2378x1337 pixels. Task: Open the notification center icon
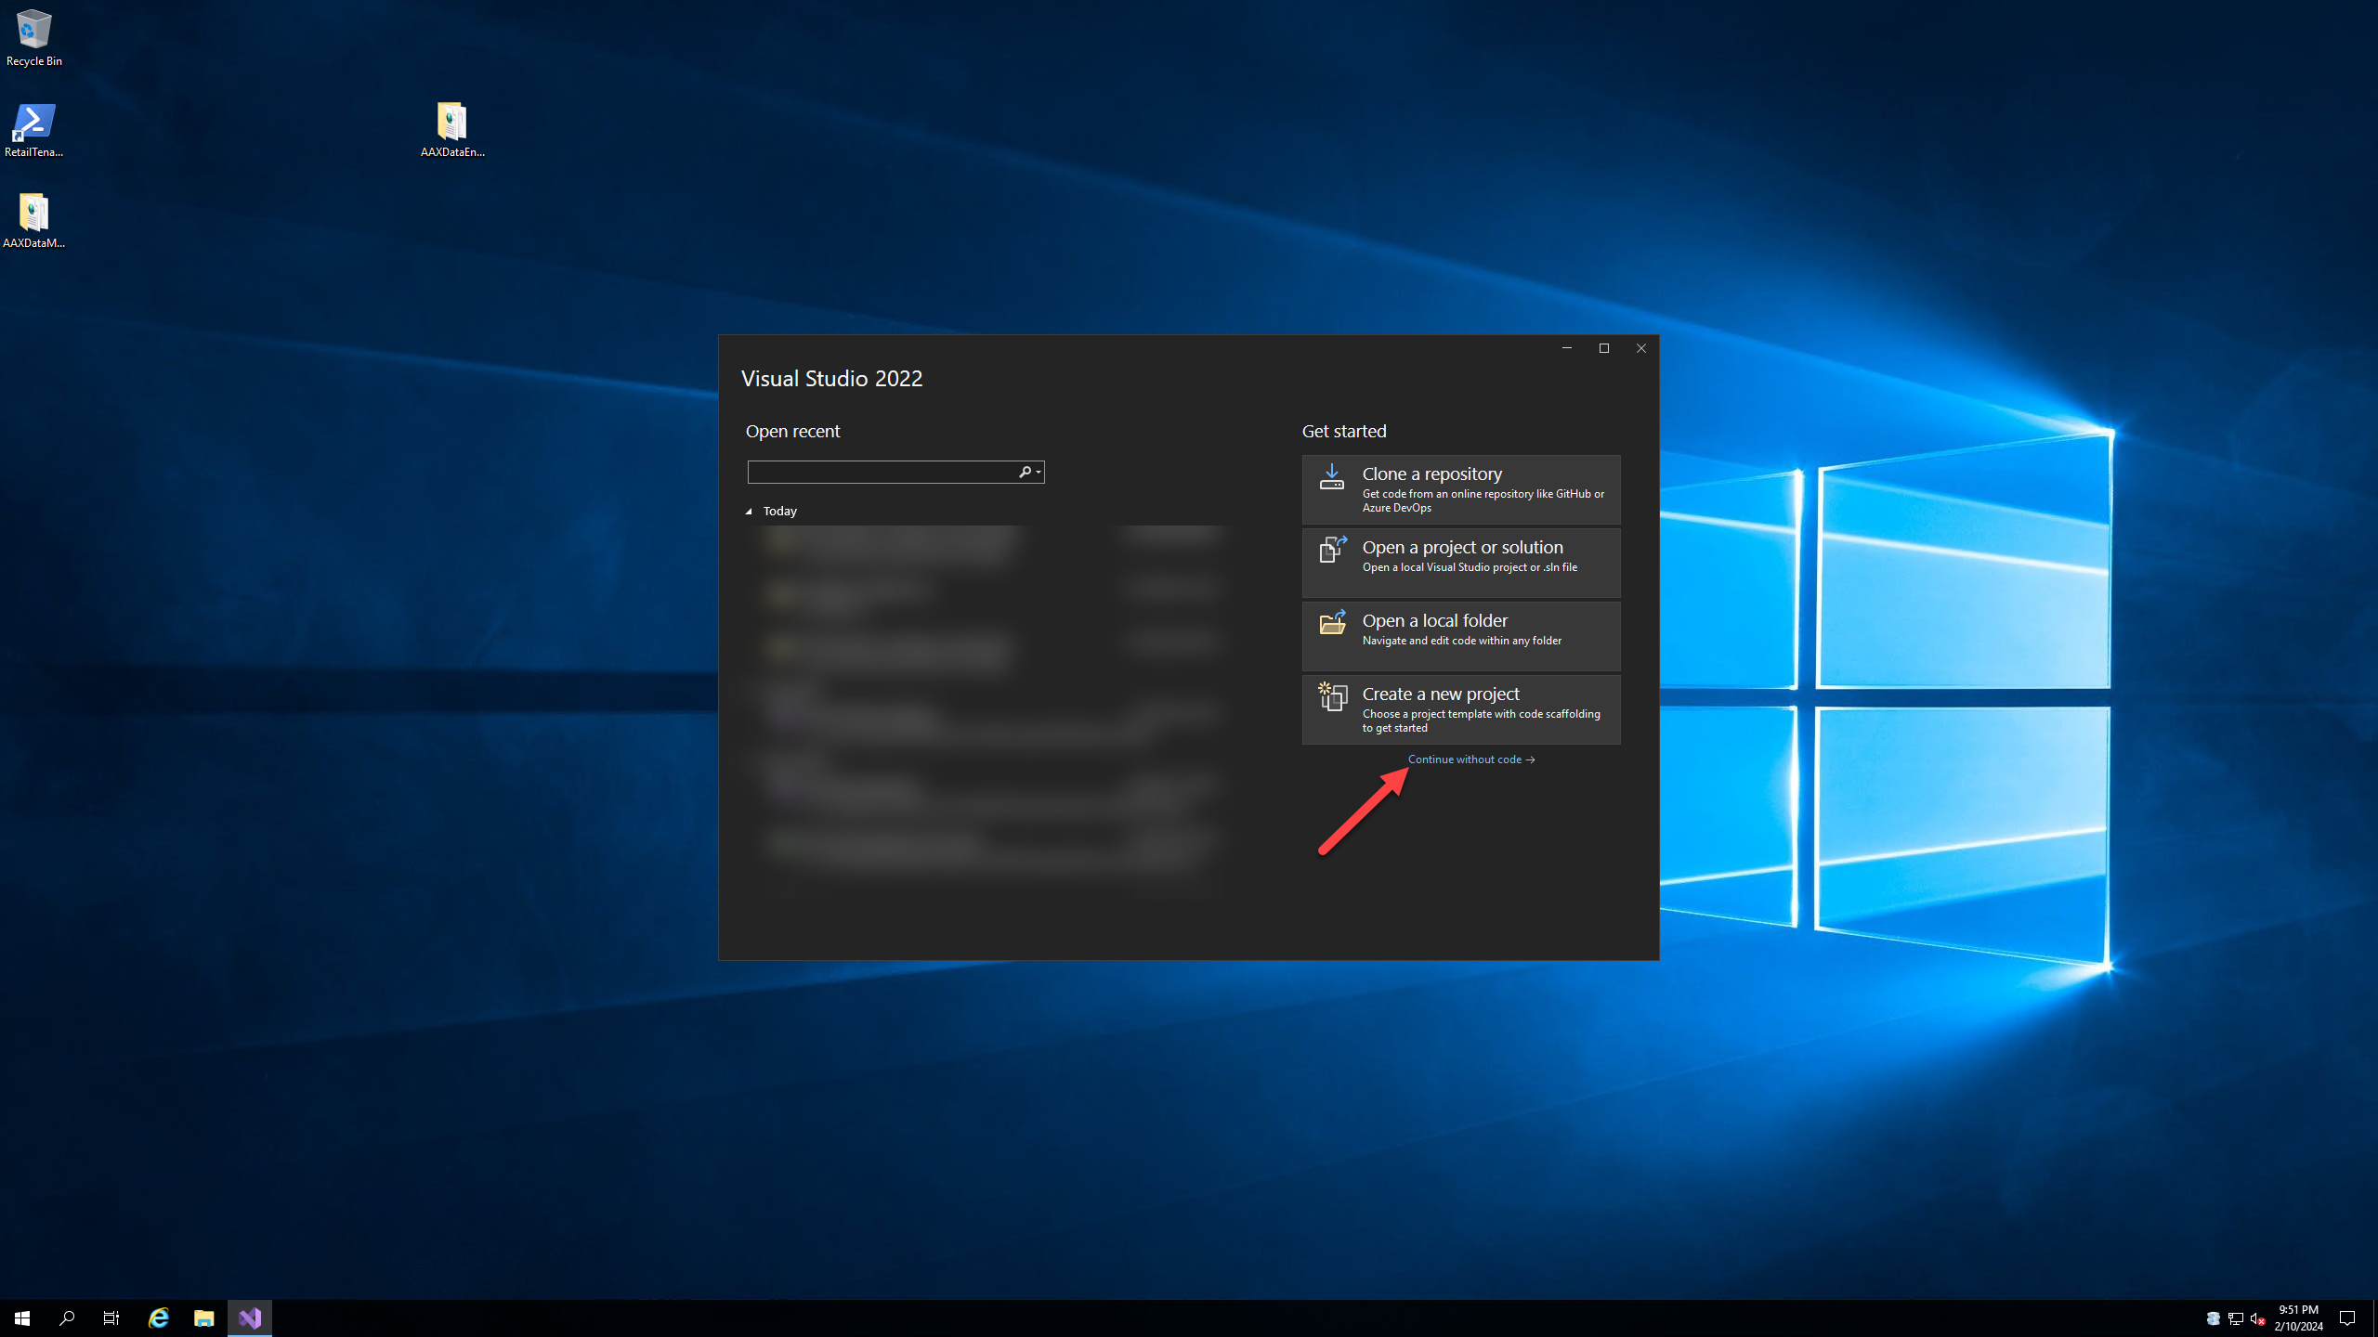click(2346, 1318)
